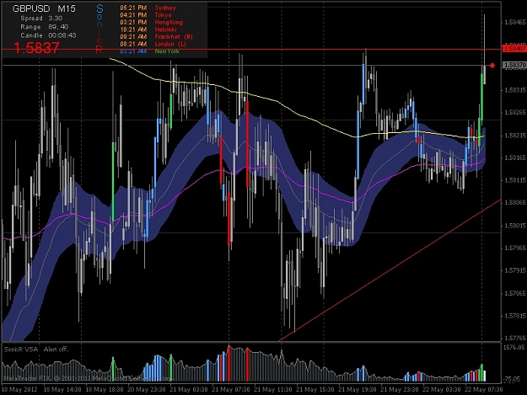Click the 1.58265 price scale label
Screen dimensions: 527x395
click(515, 112)
